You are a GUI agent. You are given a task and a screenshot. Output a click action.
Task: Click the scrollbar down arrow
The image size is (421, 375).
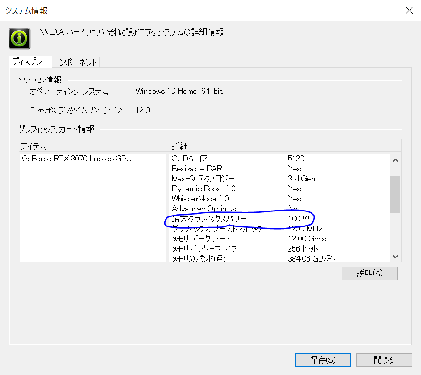point(395,257)
